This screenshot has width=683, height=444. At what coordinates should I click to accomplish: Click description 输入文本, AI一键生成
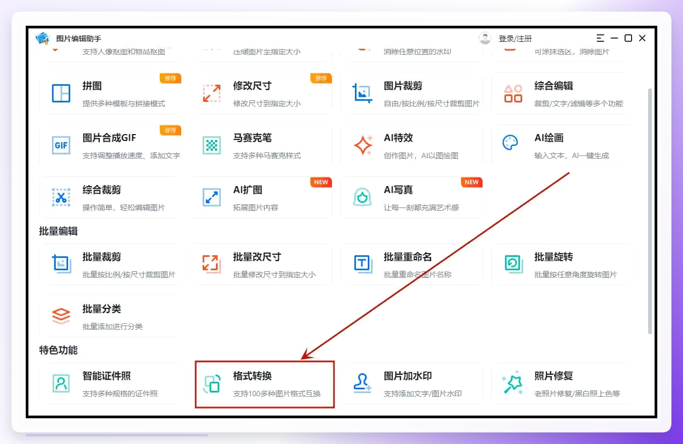click(x=571, y=156)
